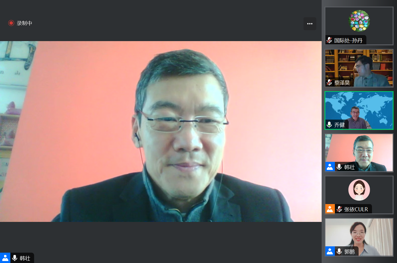This screenshot has width=397, height=263.
Task: Click the 韩壮 name label under main video
Action: (25, 258)
